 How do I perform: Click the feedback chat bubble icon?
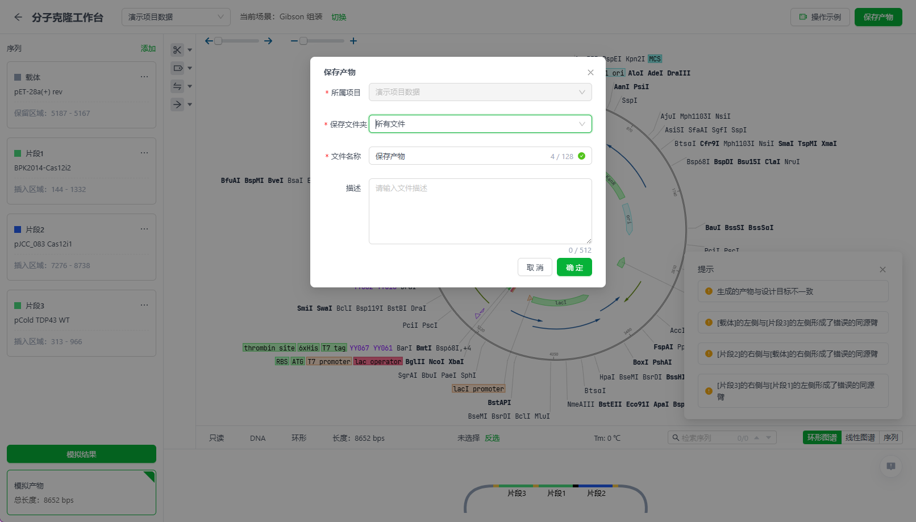point(890,466)
